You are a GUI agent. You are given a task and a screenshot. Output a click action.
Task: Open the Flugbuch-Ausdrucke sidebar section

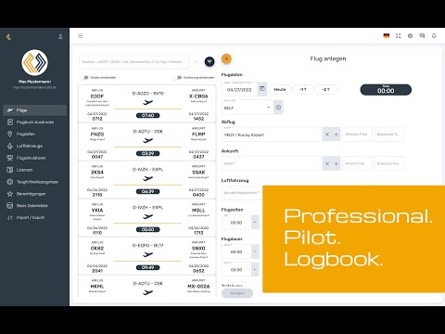pyautogui.click(x=34, y=122)
